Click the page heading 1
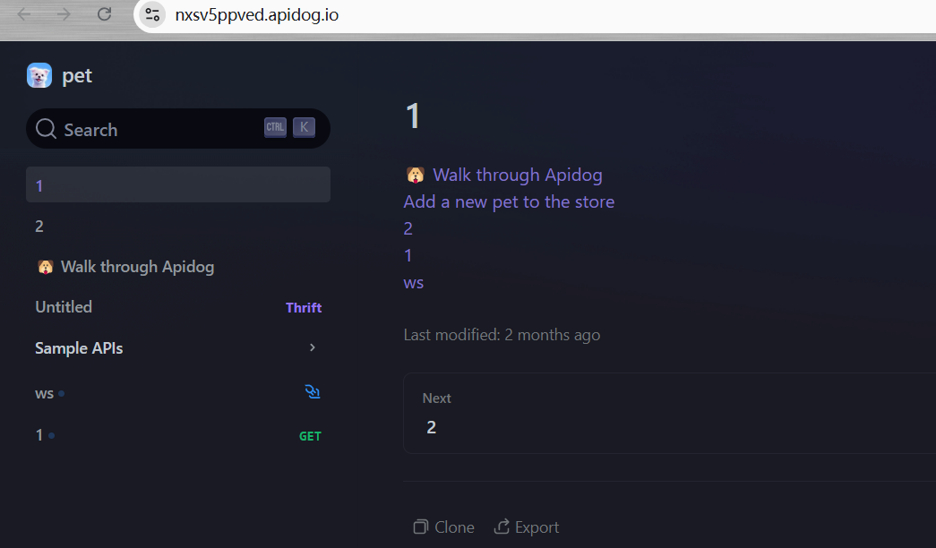The height and width of the screenshot is (548, 936). (413, 116)
